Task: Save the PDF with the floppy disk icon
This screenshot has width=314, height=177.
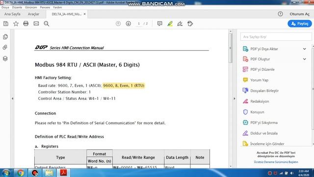Action: 6,24
